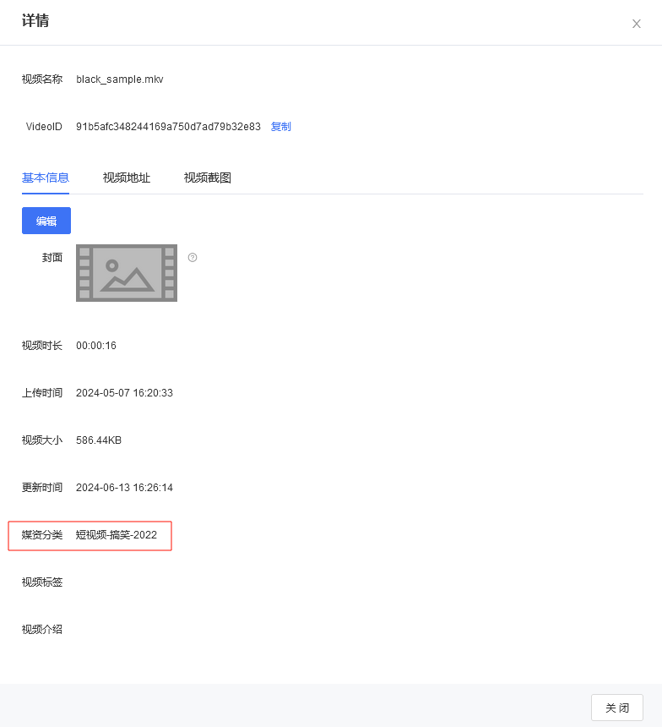Click the video duration value 00:00:16

click(96, 346)
